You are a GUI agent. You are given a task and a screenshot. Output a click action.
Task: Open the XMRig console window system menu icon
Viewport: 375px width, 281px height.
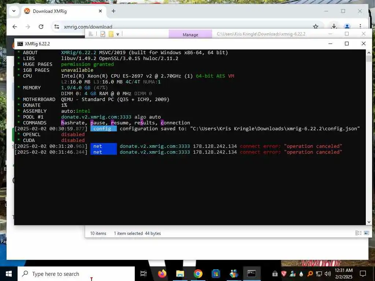[20, 44]
